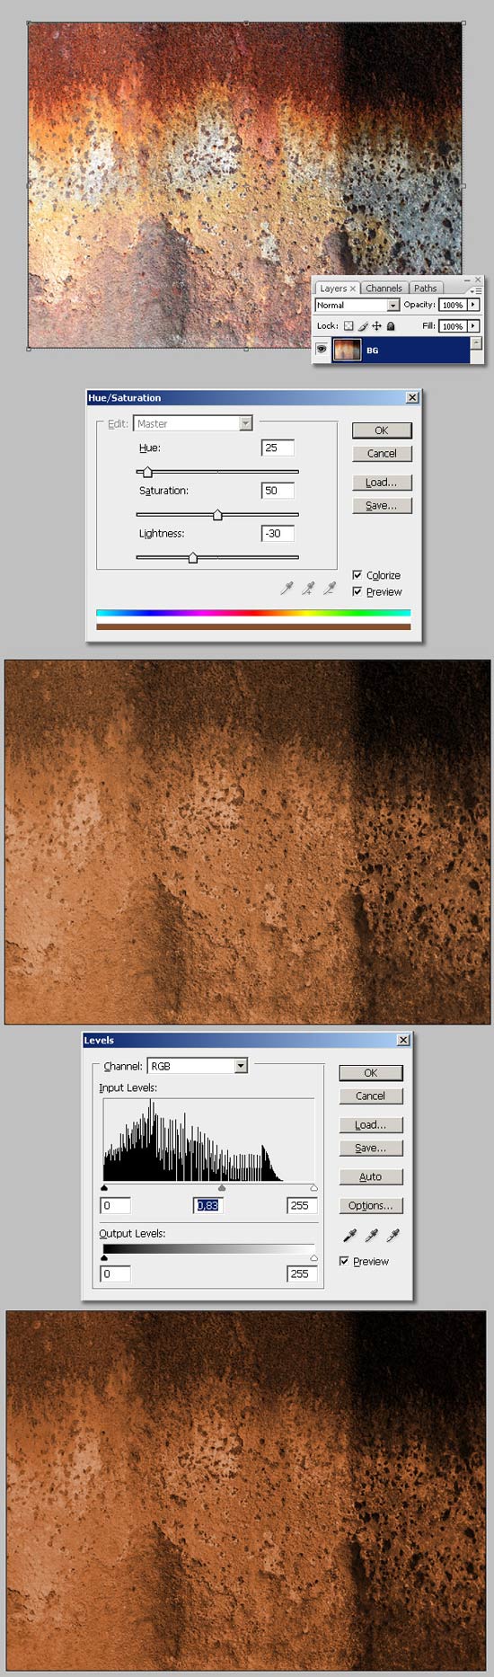The height and width of the screenshot is (1677, 494).
Task: Click lock transparent pixels icon
Action: click(348, 326)
